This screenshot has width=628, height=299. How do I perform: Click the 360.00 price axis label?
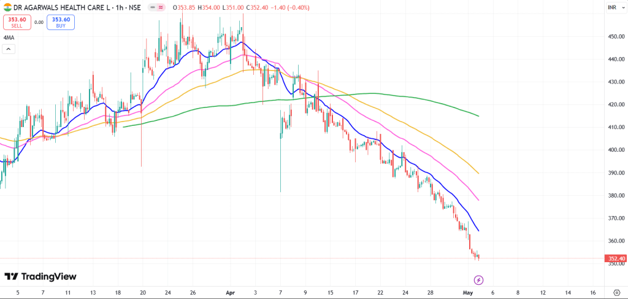(616, 241)
